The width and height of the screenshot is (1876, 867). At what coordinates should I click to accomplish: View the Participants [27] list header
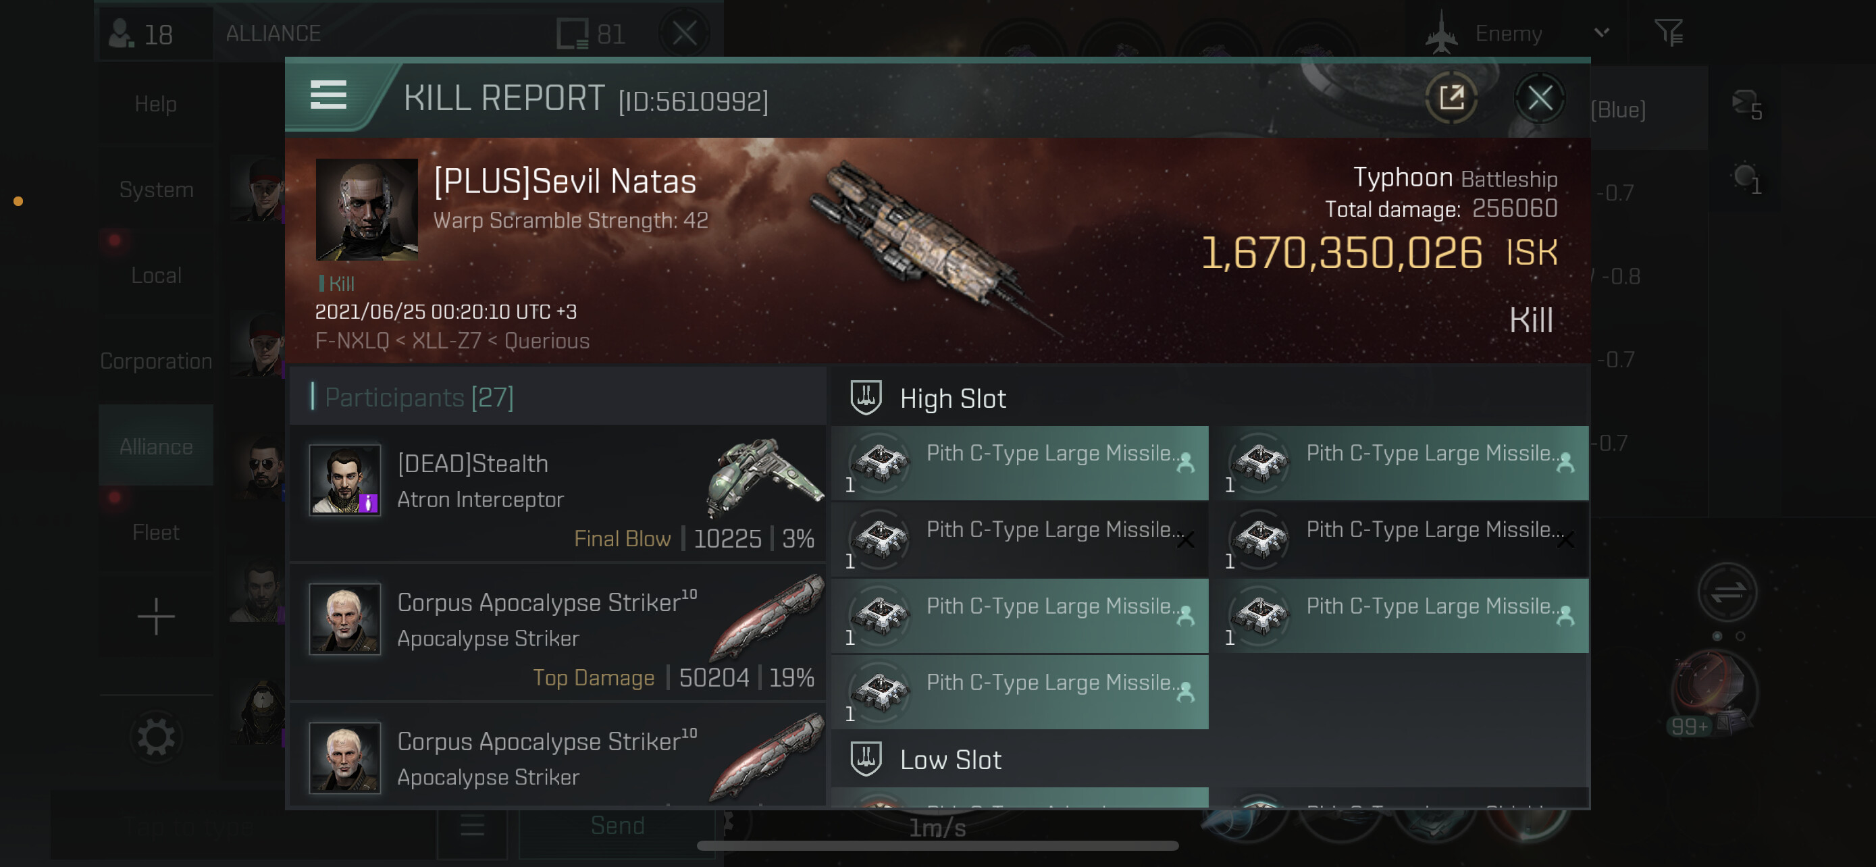(419, 398)
